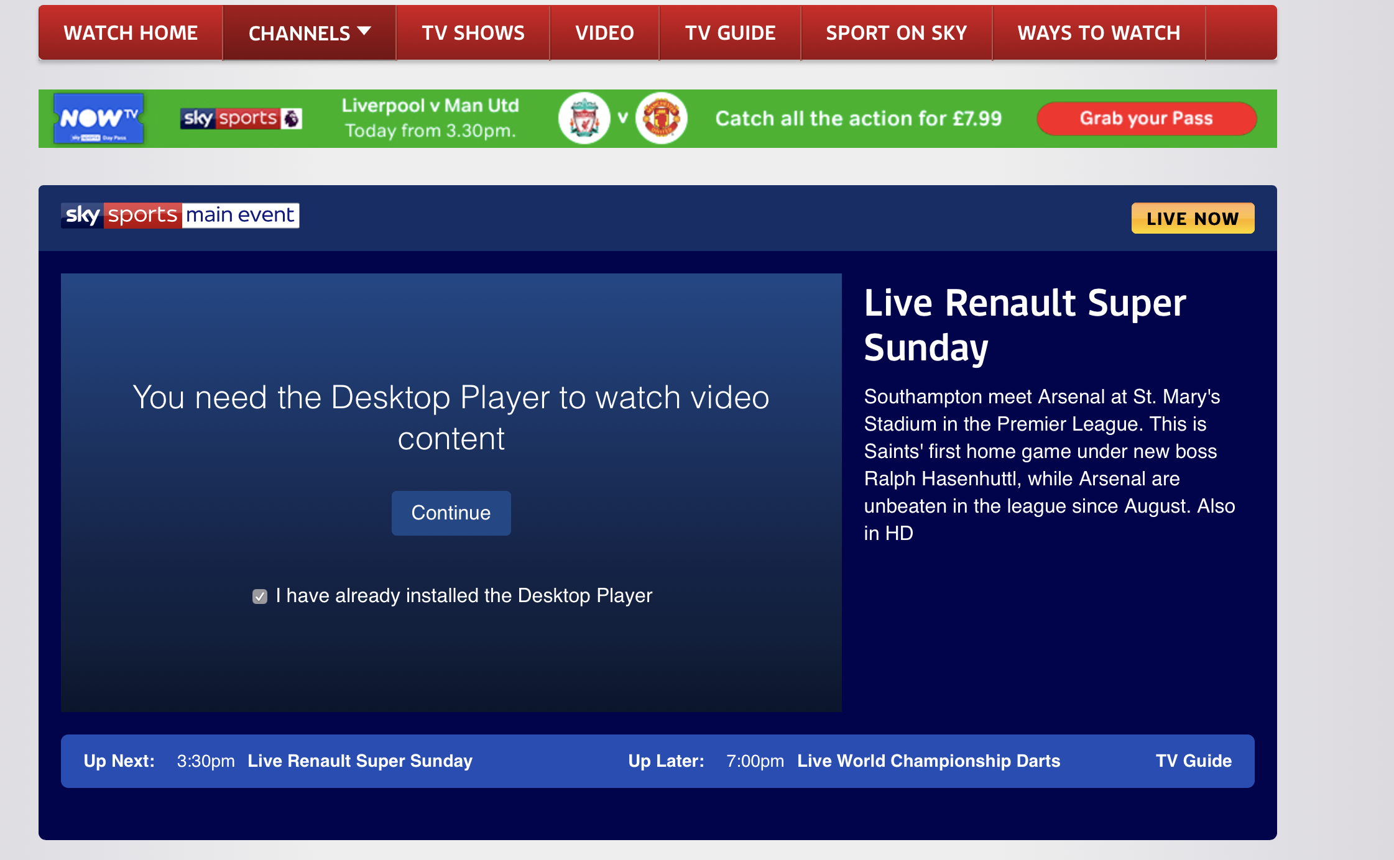1394x860 pixels.
Task: Click the 'Up Next:' label
Action: 119,761
